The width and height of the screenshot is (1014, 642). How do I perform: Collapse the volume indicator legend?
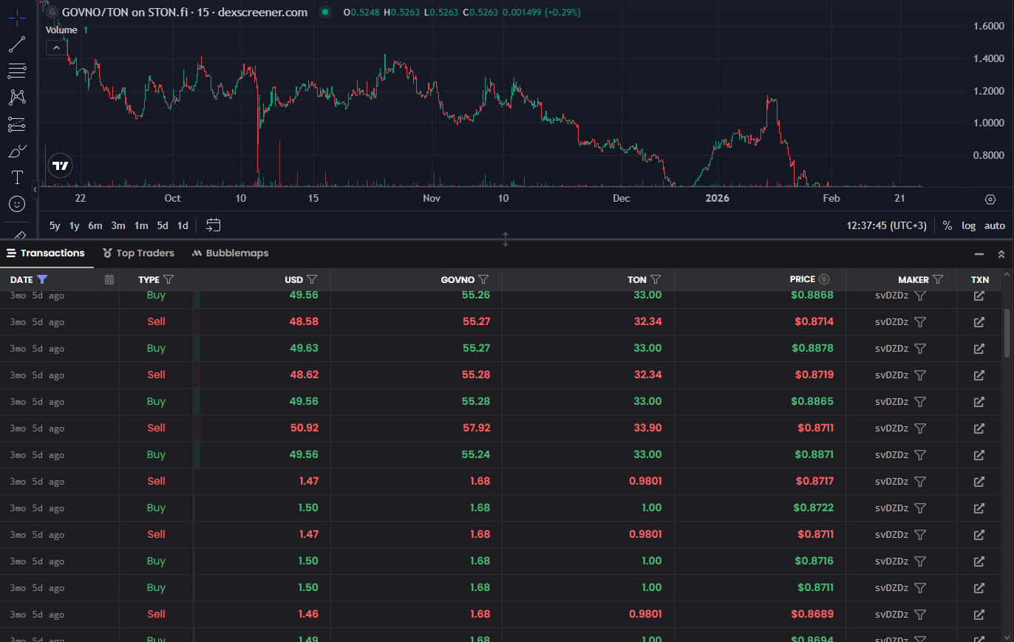pyautogui.click(x=56, y=47)
